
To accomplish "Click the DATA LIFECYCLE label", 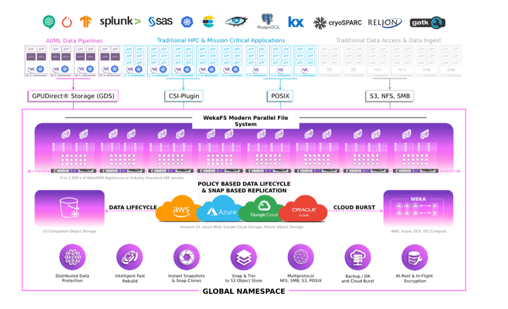I will 133,208.
